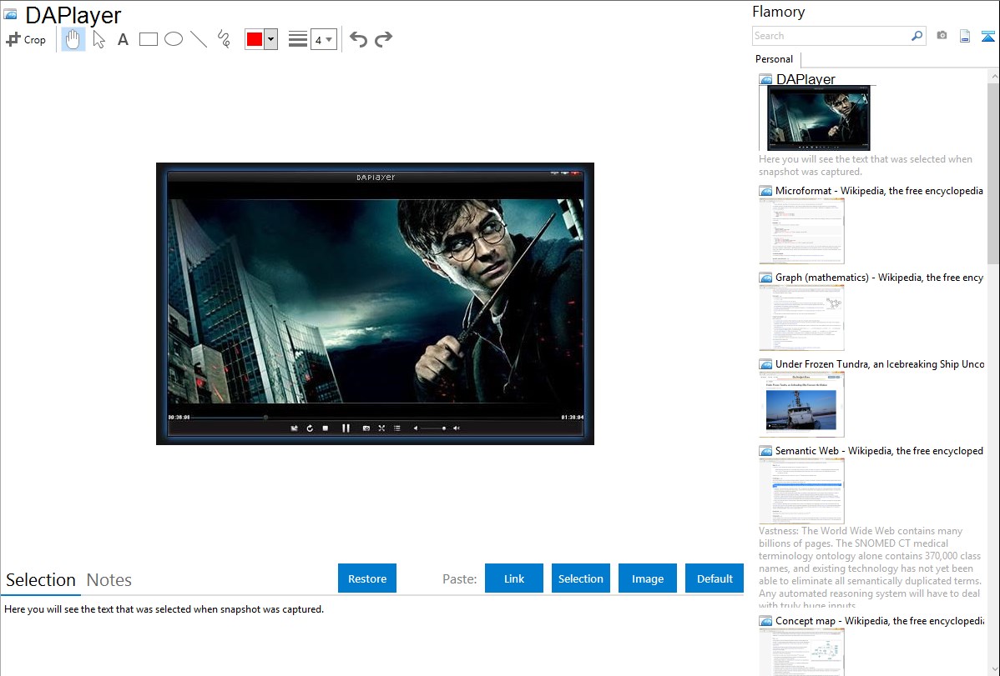Click the 'Semantic Web - Wikipedia' snapshot title
The image size is (1000, 676).
click(x=879, y=450)
